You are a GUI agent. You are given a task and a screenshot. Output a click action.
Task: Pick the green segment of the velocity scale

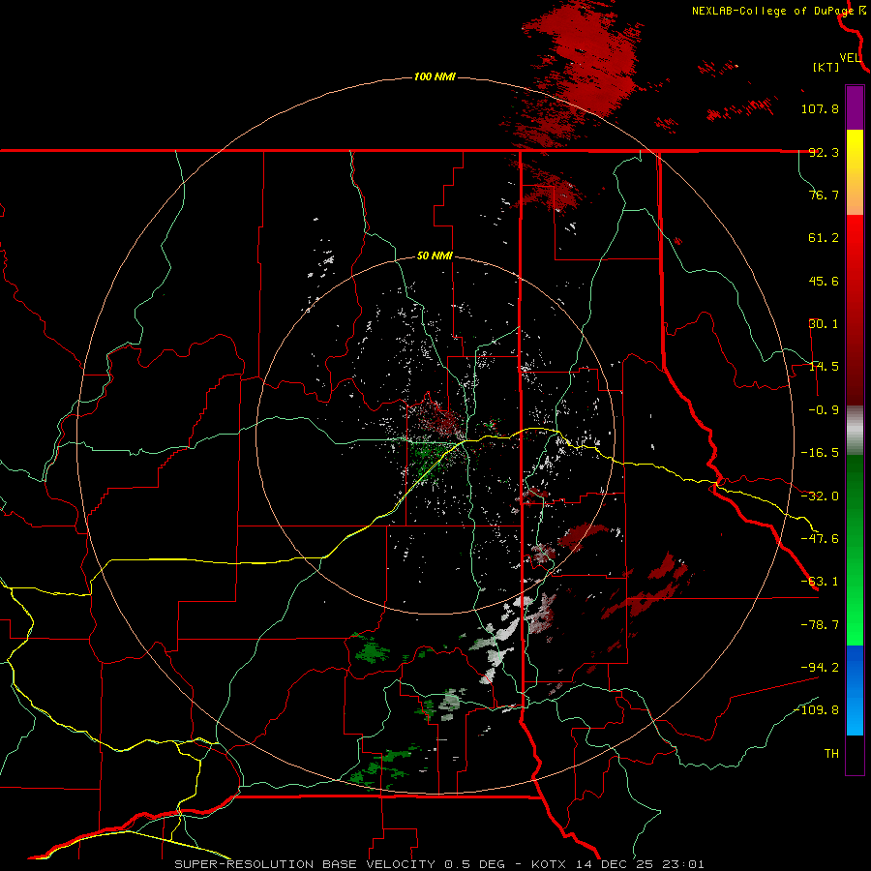[855, 550]
